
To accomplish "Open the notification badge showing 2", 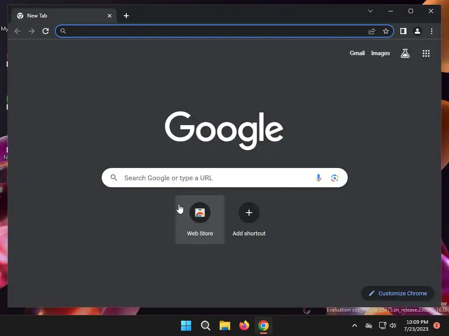I will click(x=437, y=325).
